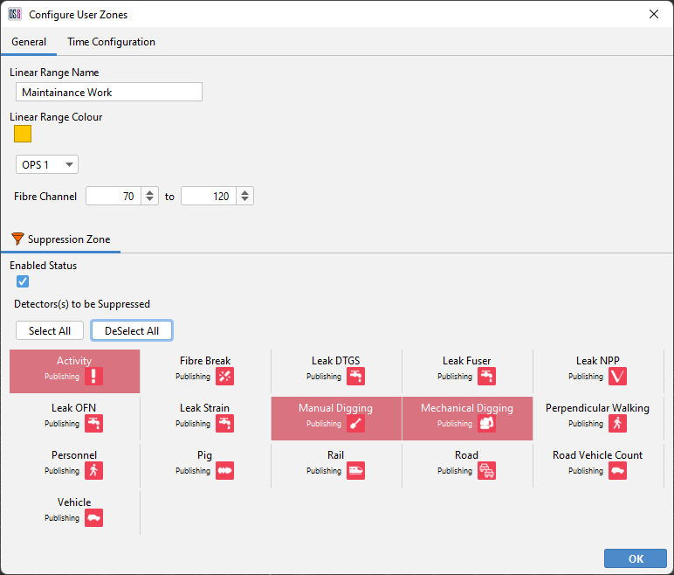Click the Linear Range Name text field

click(109, 92)
